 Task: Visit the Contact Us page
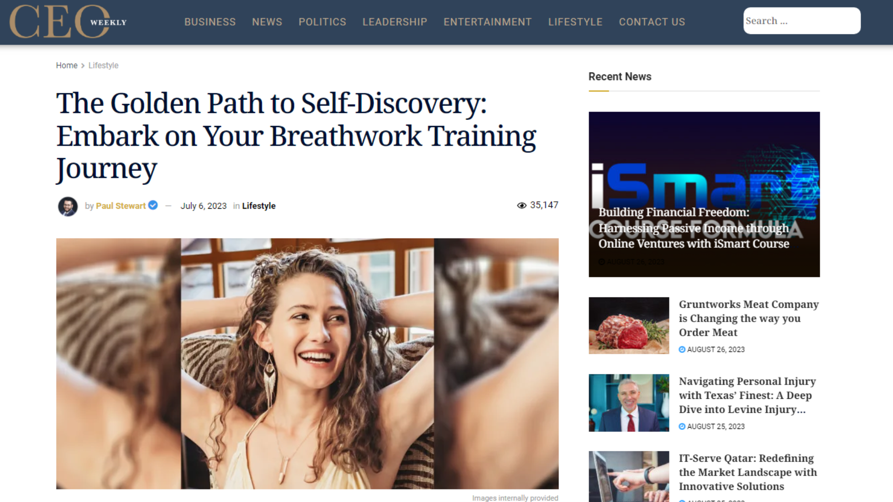[x=652, y=22]
